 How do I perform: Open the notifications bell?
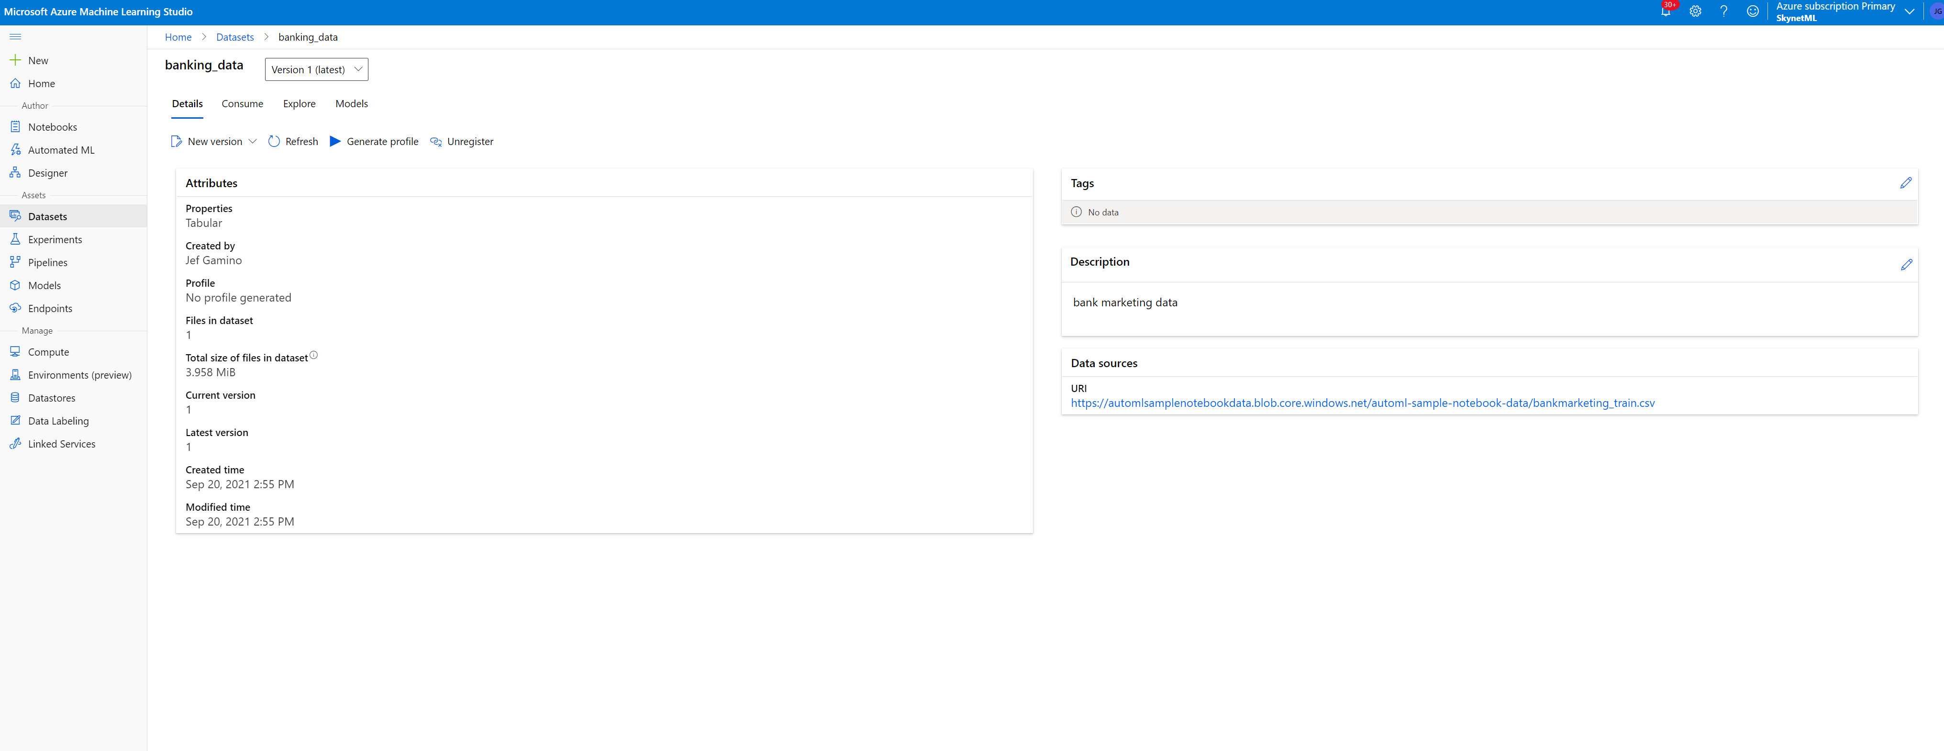pyautogui.click(x=1666, y=11)
